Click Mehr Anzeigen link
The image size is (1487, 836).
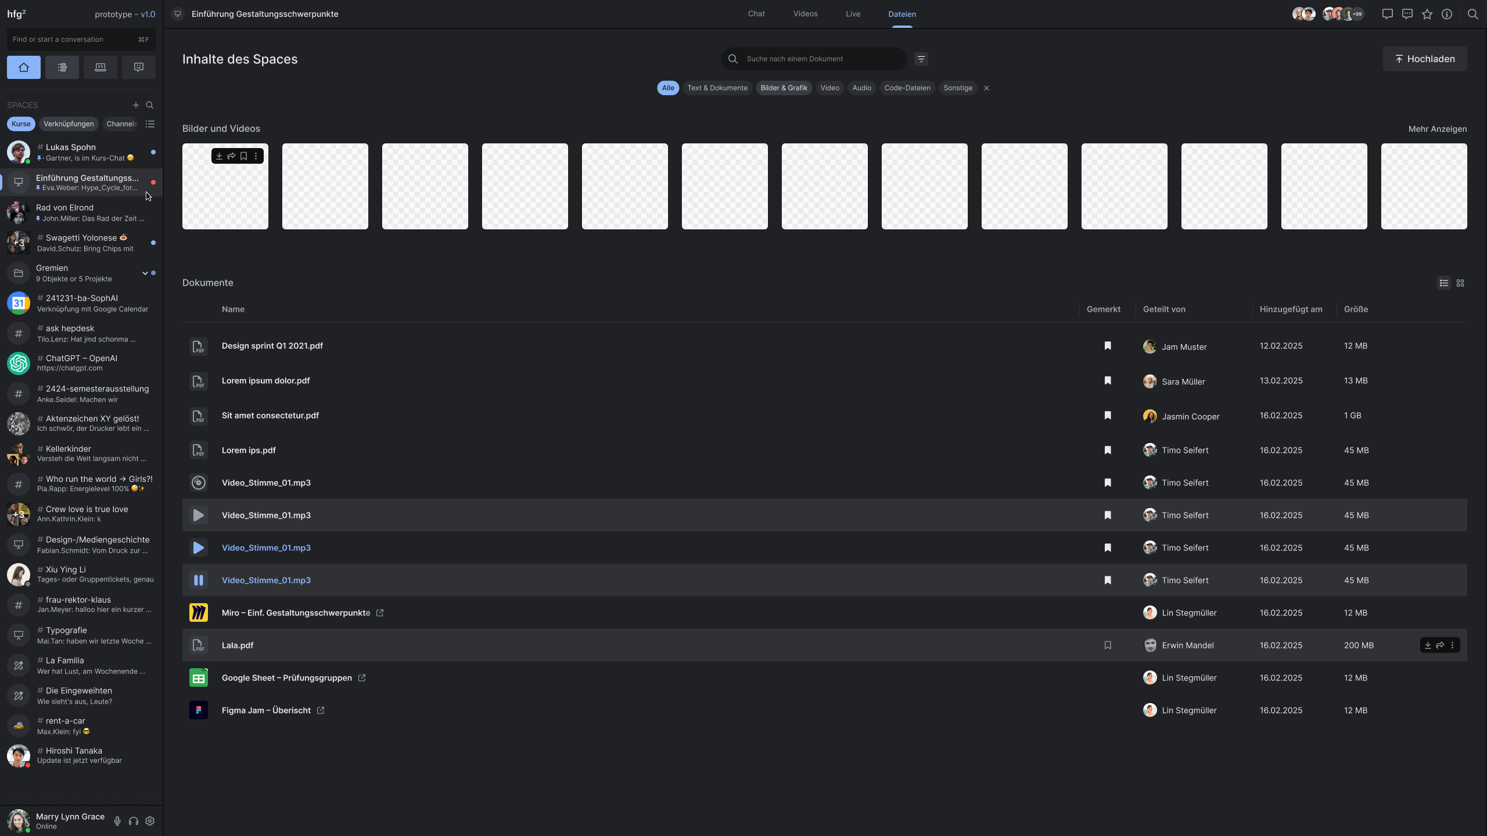pos(1437,129)
